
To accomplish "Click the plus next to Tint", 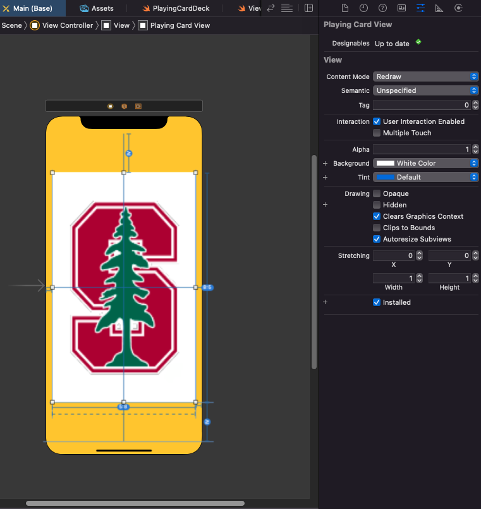I will (x=326, y=177).
